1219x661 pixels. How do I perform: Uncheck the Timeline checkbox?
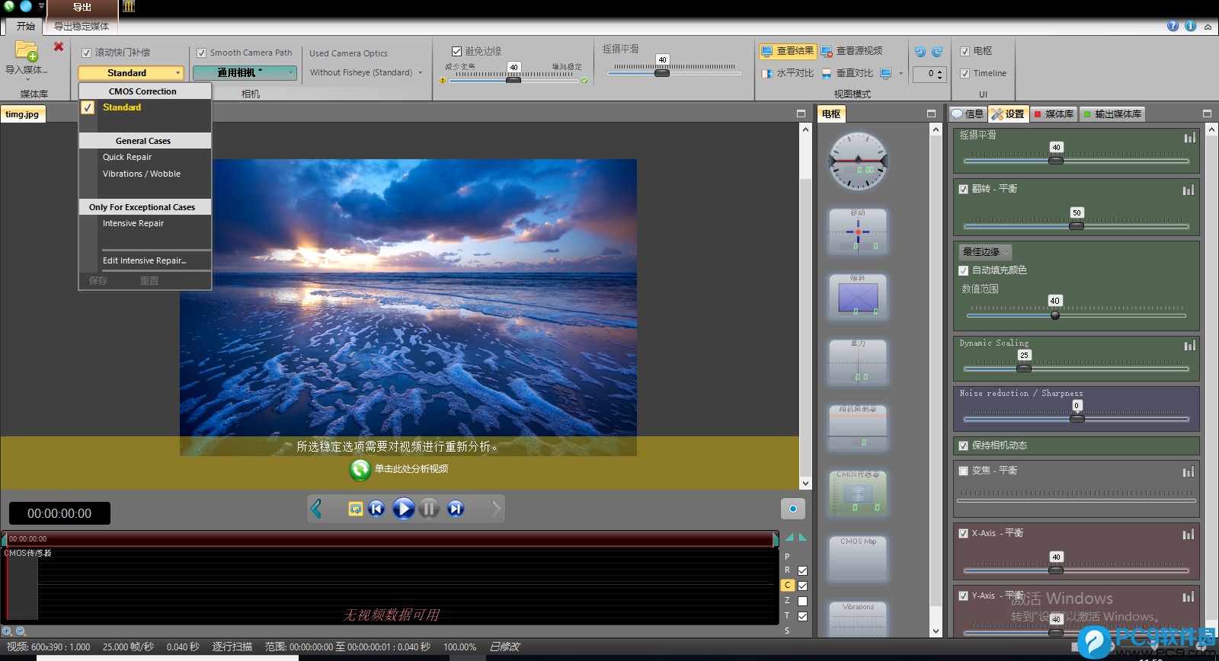pyautogui.click(x=965, y=74)
